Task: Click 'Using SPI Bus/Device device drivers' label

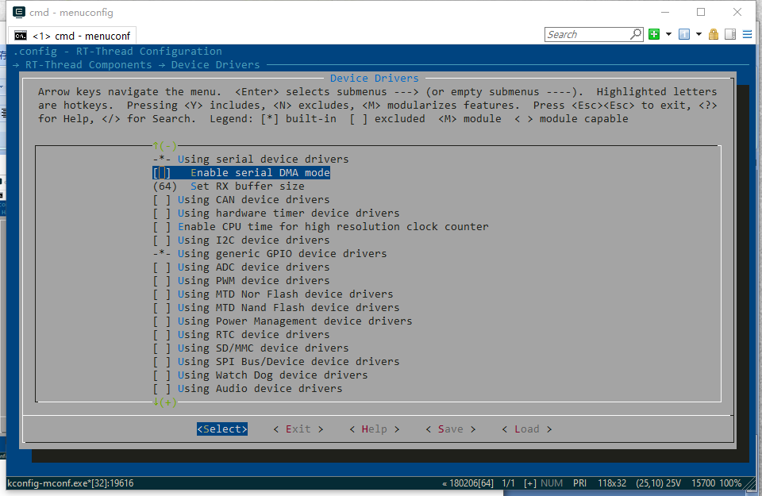Action: (288, 362)
